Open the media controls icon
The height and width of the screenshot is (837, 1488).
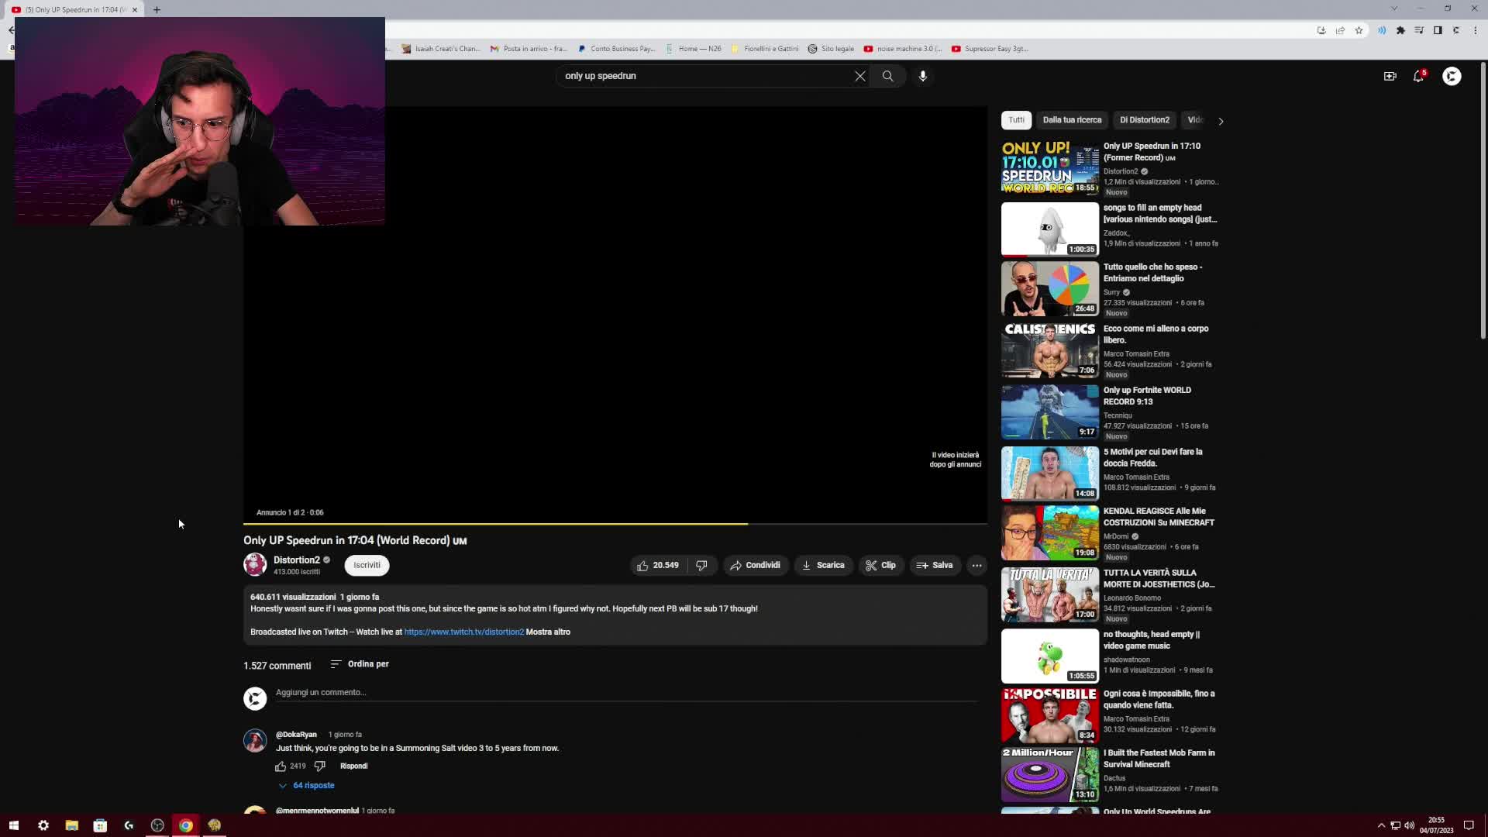[1419, 30]
